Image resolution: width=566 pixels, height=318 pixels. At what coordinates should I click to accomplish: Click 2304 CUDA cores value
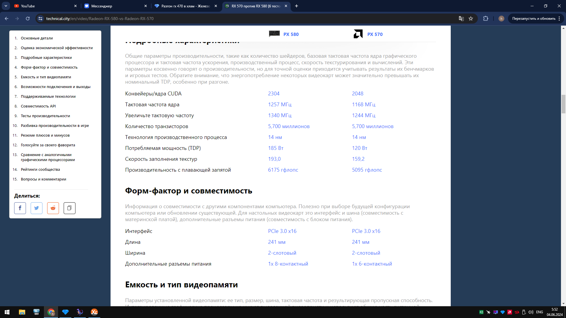[274, 94]
